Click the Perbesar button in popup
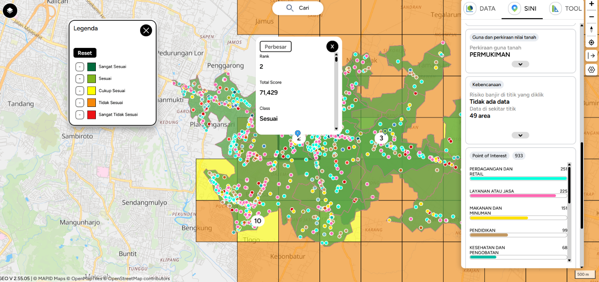This screenshot has height=282, width=599. coord(276,47)
